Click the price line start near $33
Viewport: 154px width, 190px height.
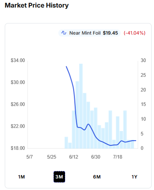[x=66, y=66]
